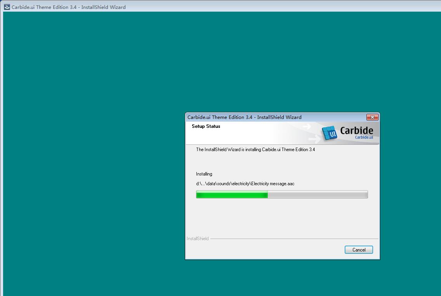Select the "Setup Status" heading
The width and height of the screenshot is (441, 296).
tap(206, 126)
